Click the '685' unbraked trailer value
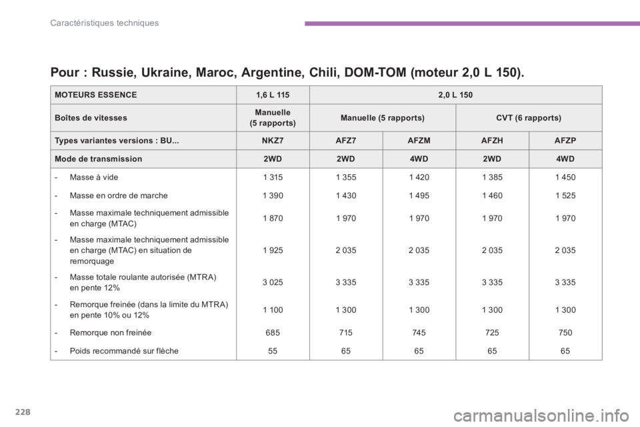640x427 pixels. pos(273,333)
